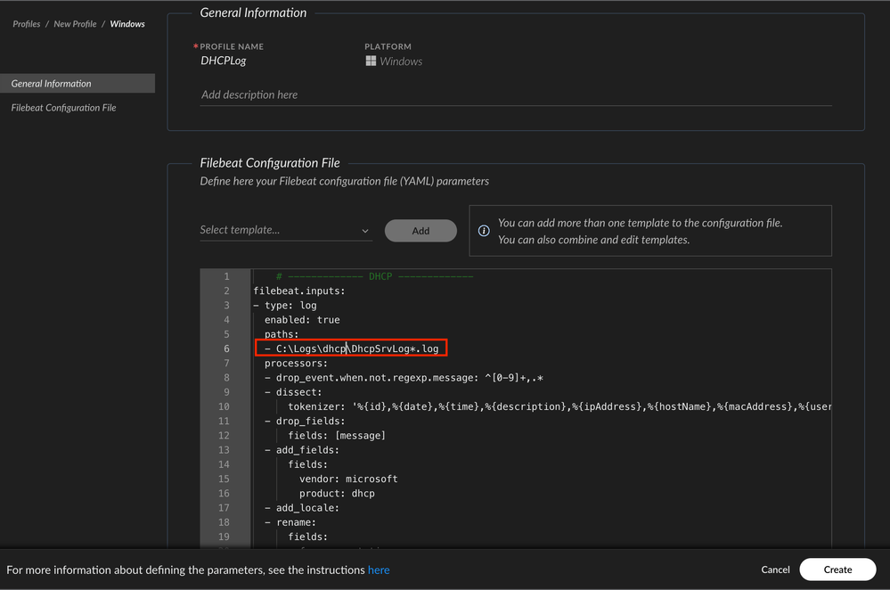
Task: Cancel the new profile creation
Action: pyautogui.click(x=775, y=570)
